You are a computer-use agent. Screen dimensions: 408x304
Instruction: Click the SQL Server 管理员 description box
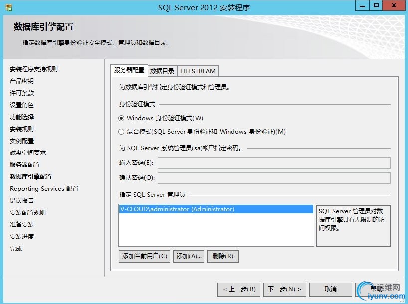pos(353,226)
